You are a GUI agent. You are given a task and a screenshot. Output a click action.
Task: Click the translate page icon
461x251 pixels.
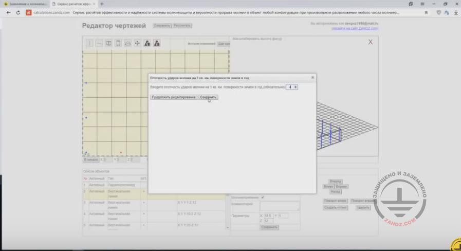(x=447, y=13)
